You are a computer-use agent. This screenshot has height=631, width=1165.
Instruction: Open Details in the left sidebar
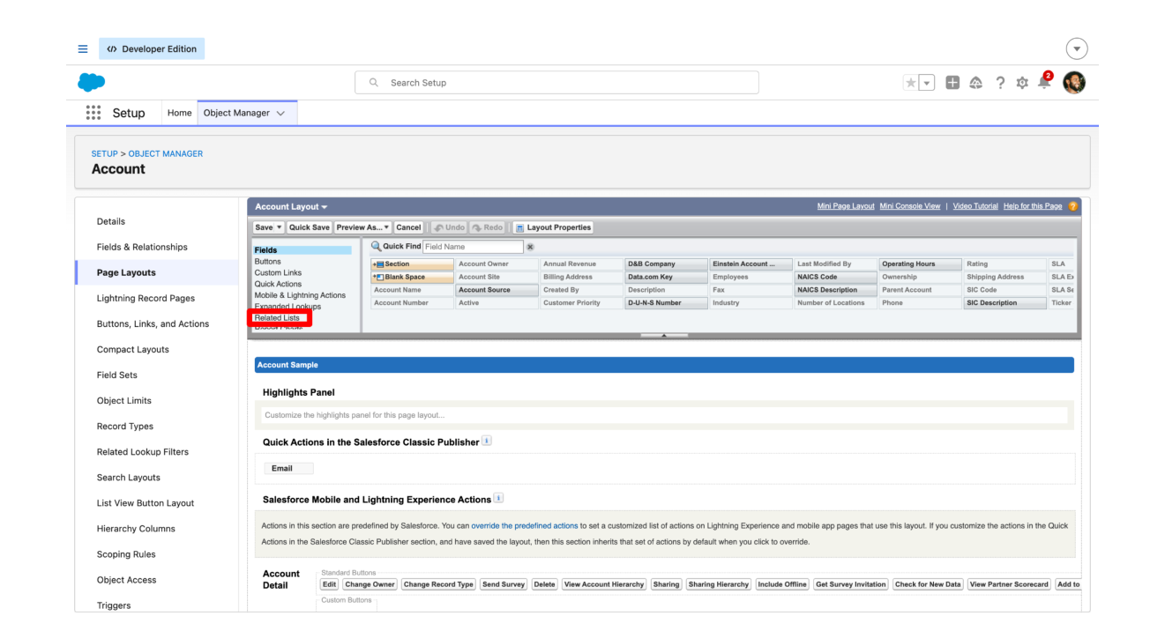111,221
